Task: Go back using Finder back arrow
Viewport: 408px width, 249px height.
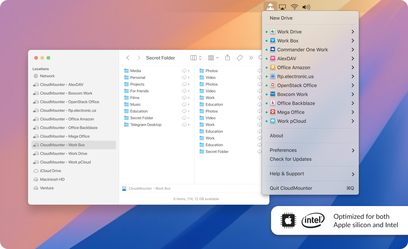Action: tap(127, 58)
